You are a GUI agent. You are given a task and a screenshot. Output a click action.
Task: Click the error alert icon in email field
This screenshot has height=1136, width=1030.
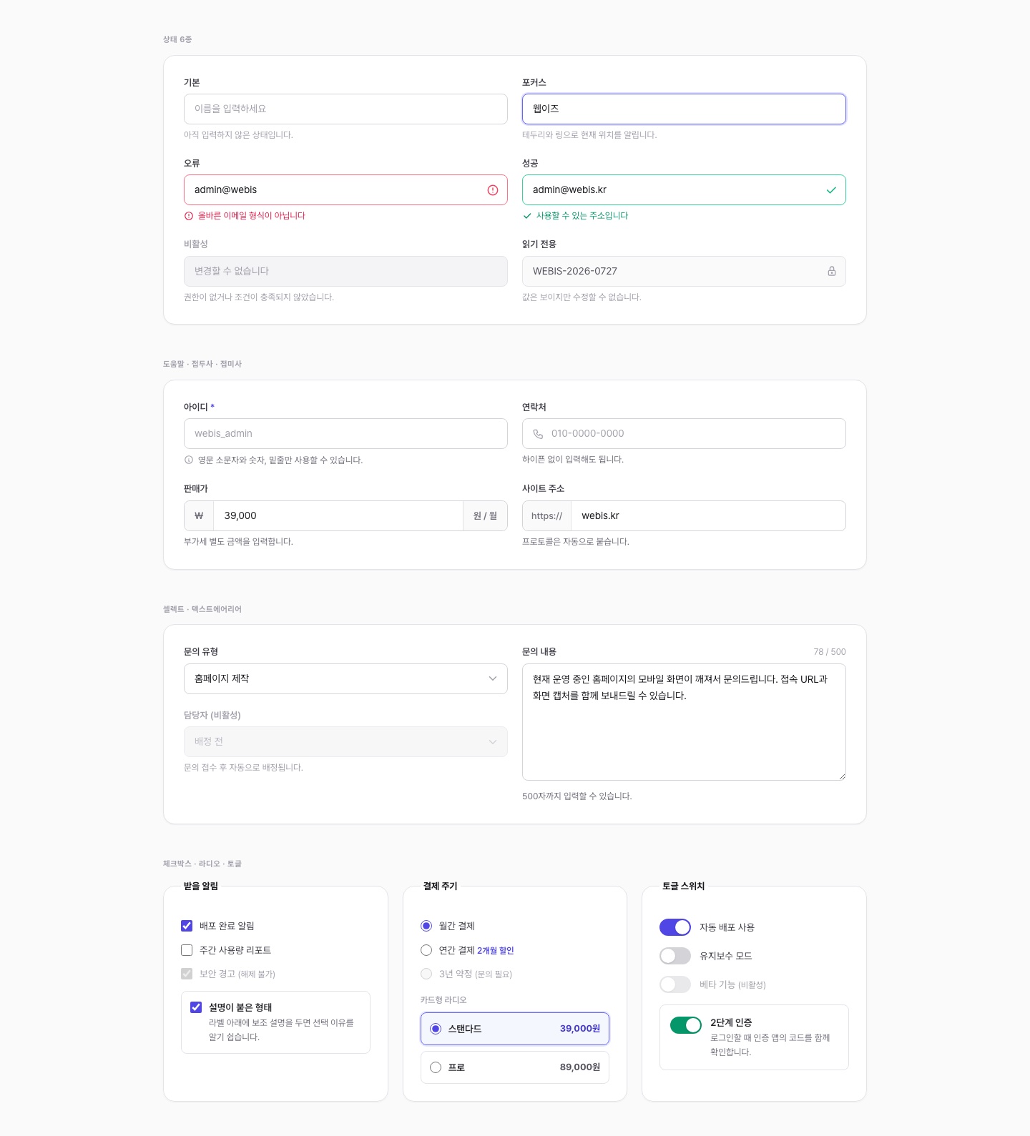click(493, 190)
